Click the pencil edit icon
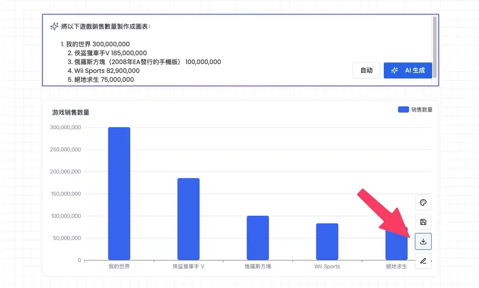 click(423, 261)
